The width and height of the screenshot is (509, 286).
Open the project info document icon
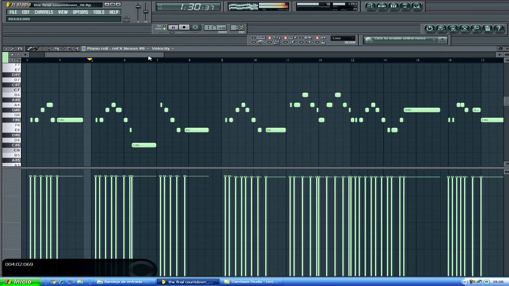488,28
